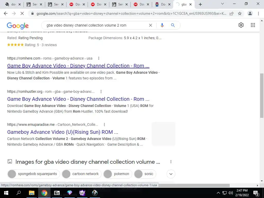
Task: Open options for emuparadise.me result
Action: (x=104, y=125)
